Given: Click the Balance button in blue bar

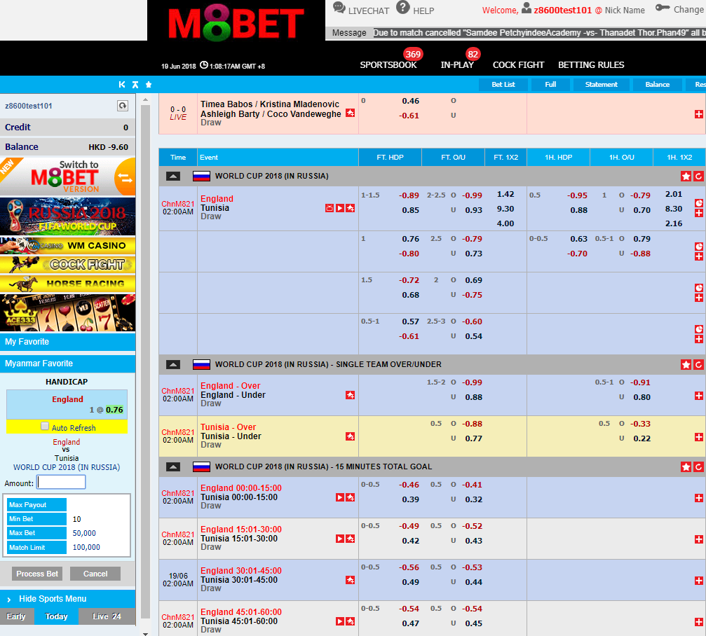Looking at the screenshot, I should tap(658, 85).
